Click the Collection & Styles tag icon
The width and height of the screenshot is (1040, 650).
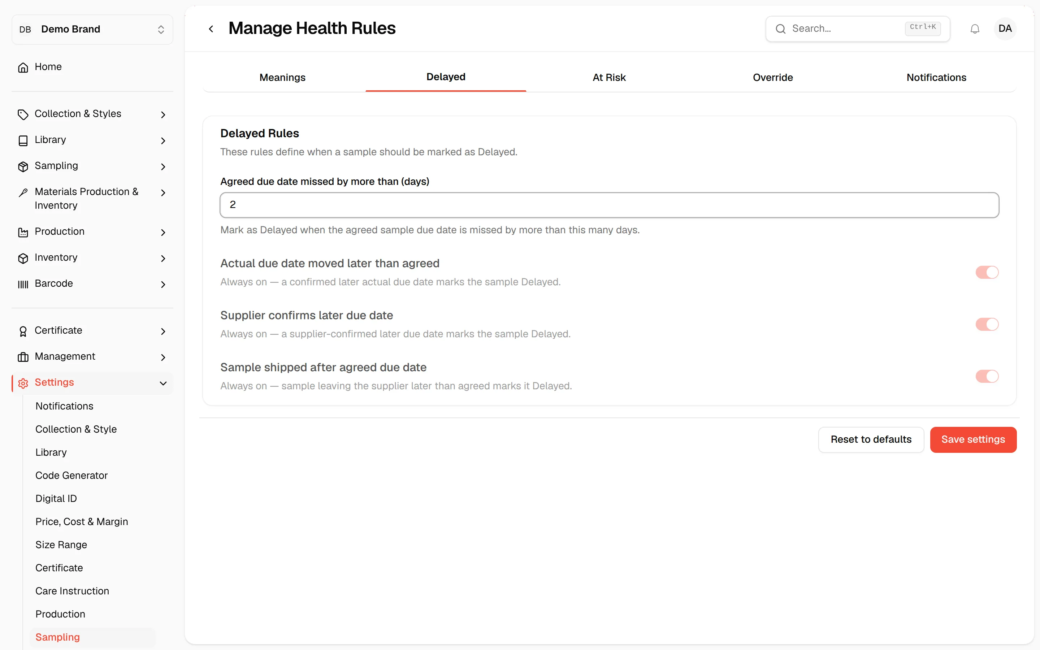click(23, 114)
